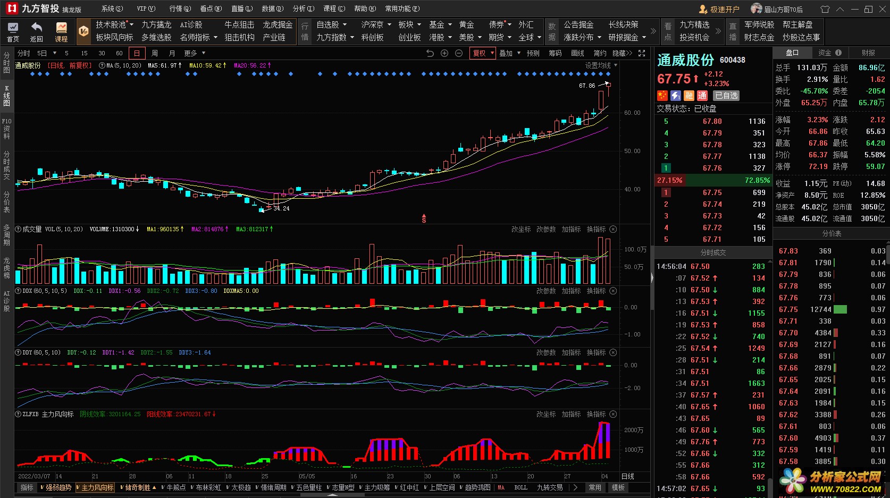
Task: Click the 九方智投 logo icon
Action: click(12, 9)
